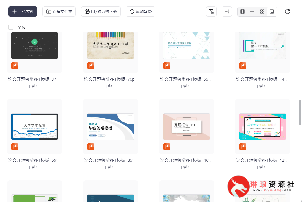Screen dimensions: 302x202
Task: Open thumbnail of 论文开题答辩PPT模板 (14)
Action: 262,46
